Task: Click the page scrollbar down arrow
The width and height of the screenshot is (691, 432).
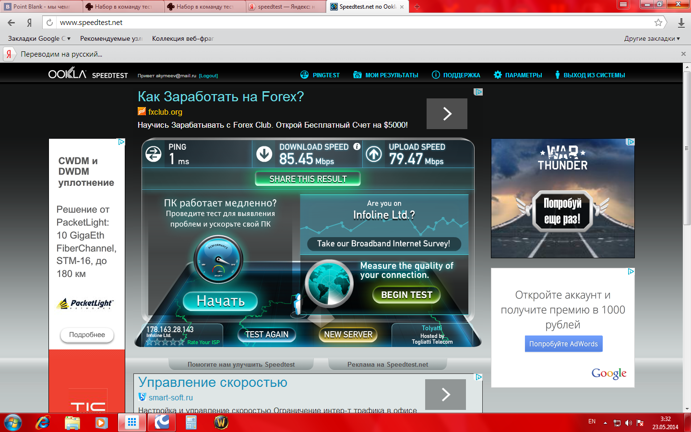Action: point(687,408)
